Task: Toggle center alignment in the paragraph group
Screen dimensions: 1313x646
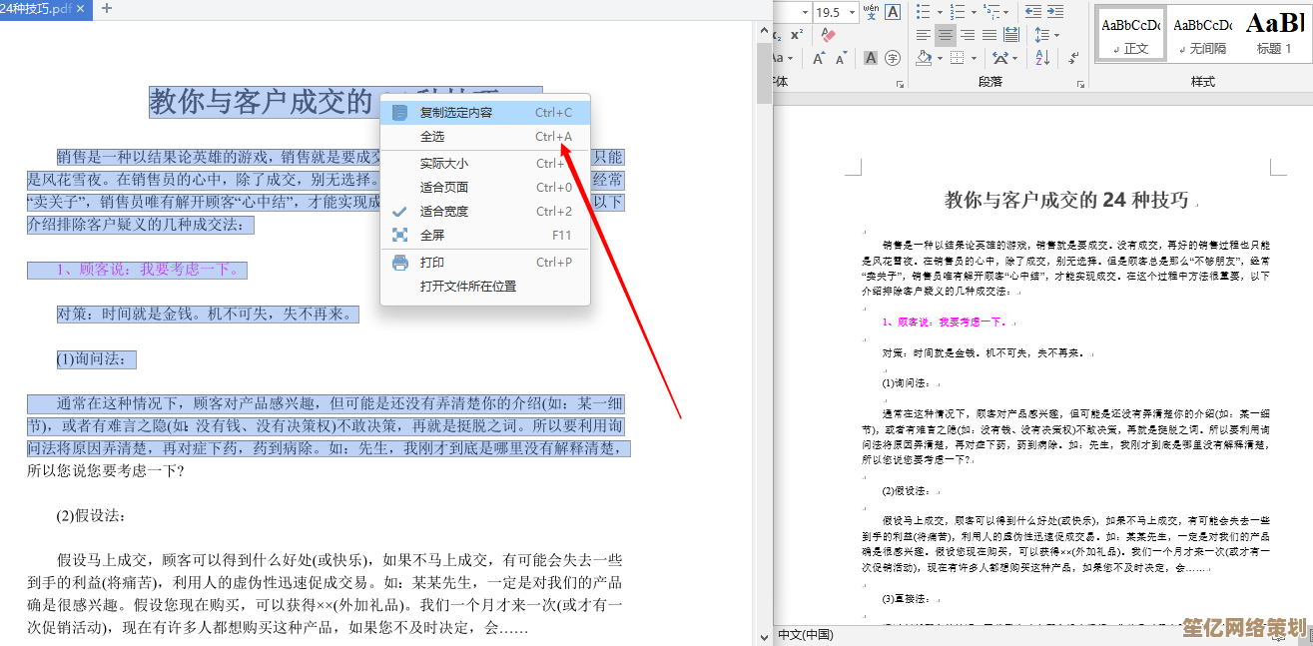Action: coord(945,35)
